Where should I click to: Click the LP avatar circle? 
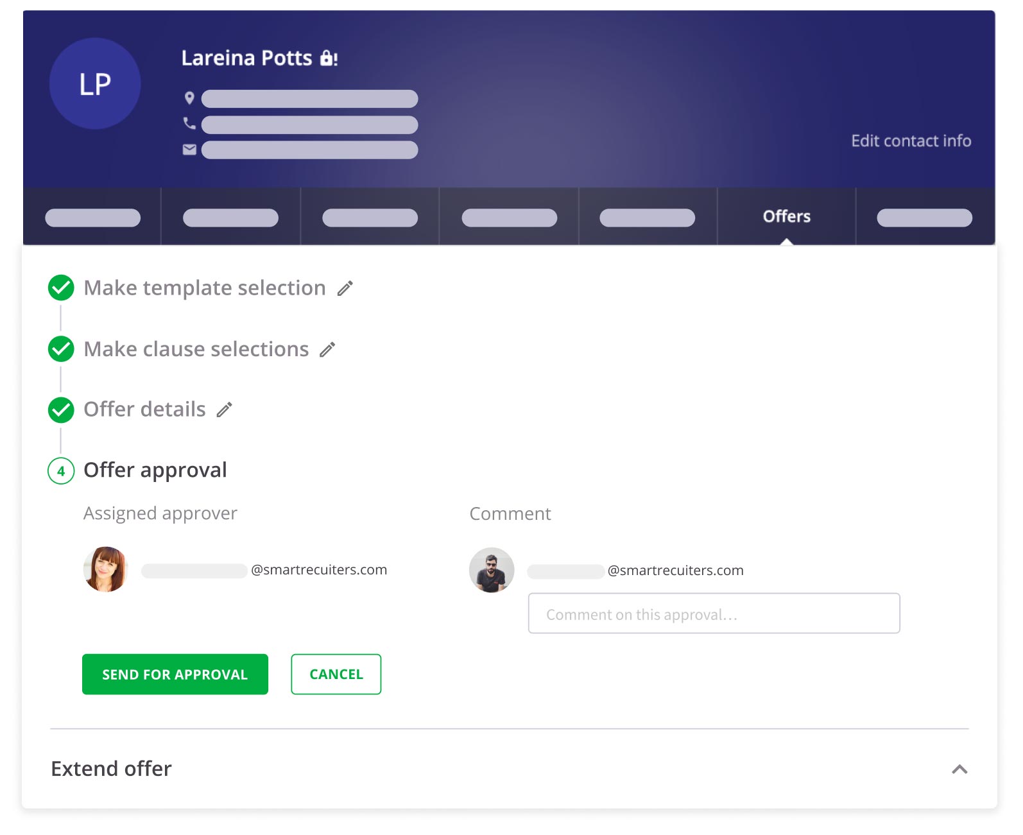click(95, 84)
